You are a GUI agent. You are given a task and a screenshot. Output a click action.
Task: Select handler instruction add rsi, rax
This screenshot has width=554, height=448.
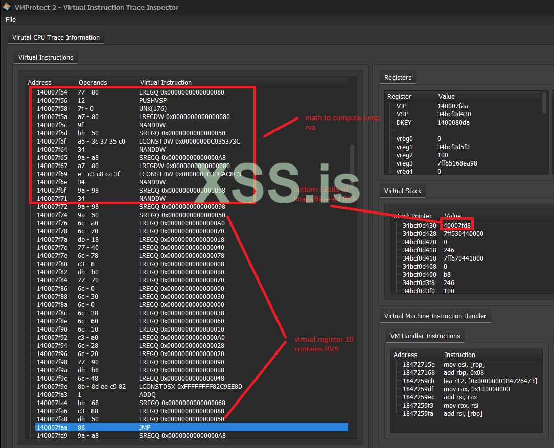[472, 397]
